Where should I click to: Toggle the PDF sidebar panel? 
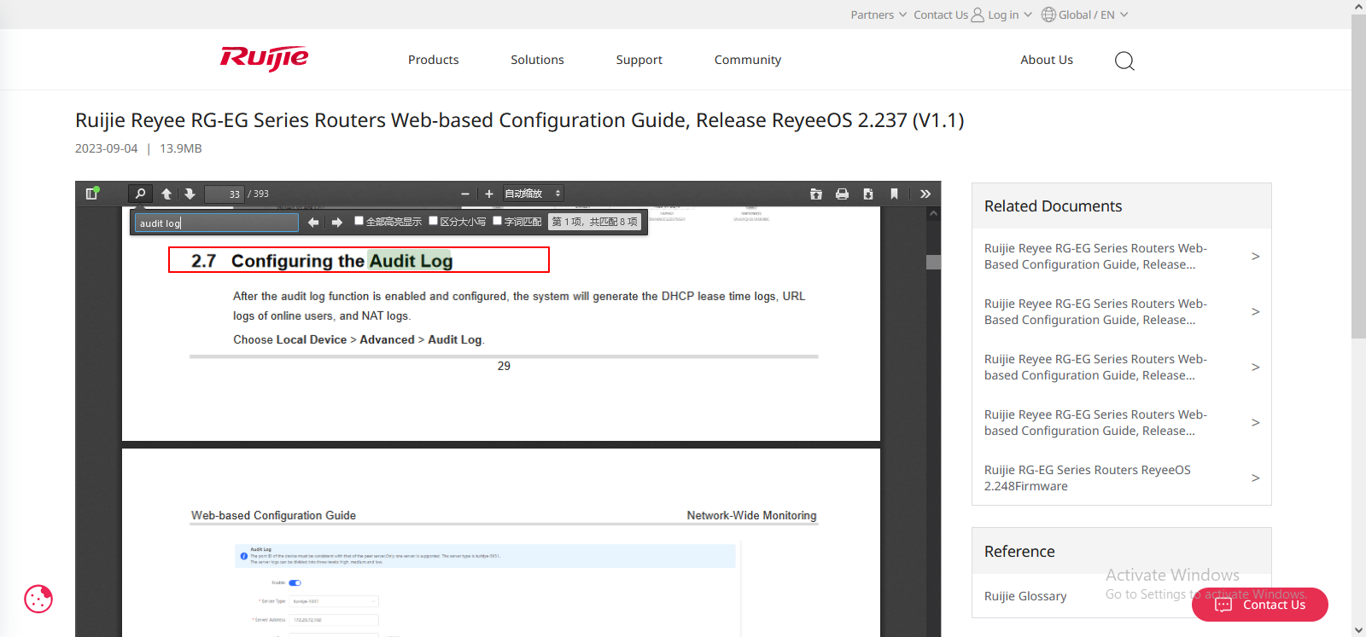click(92, 194)
